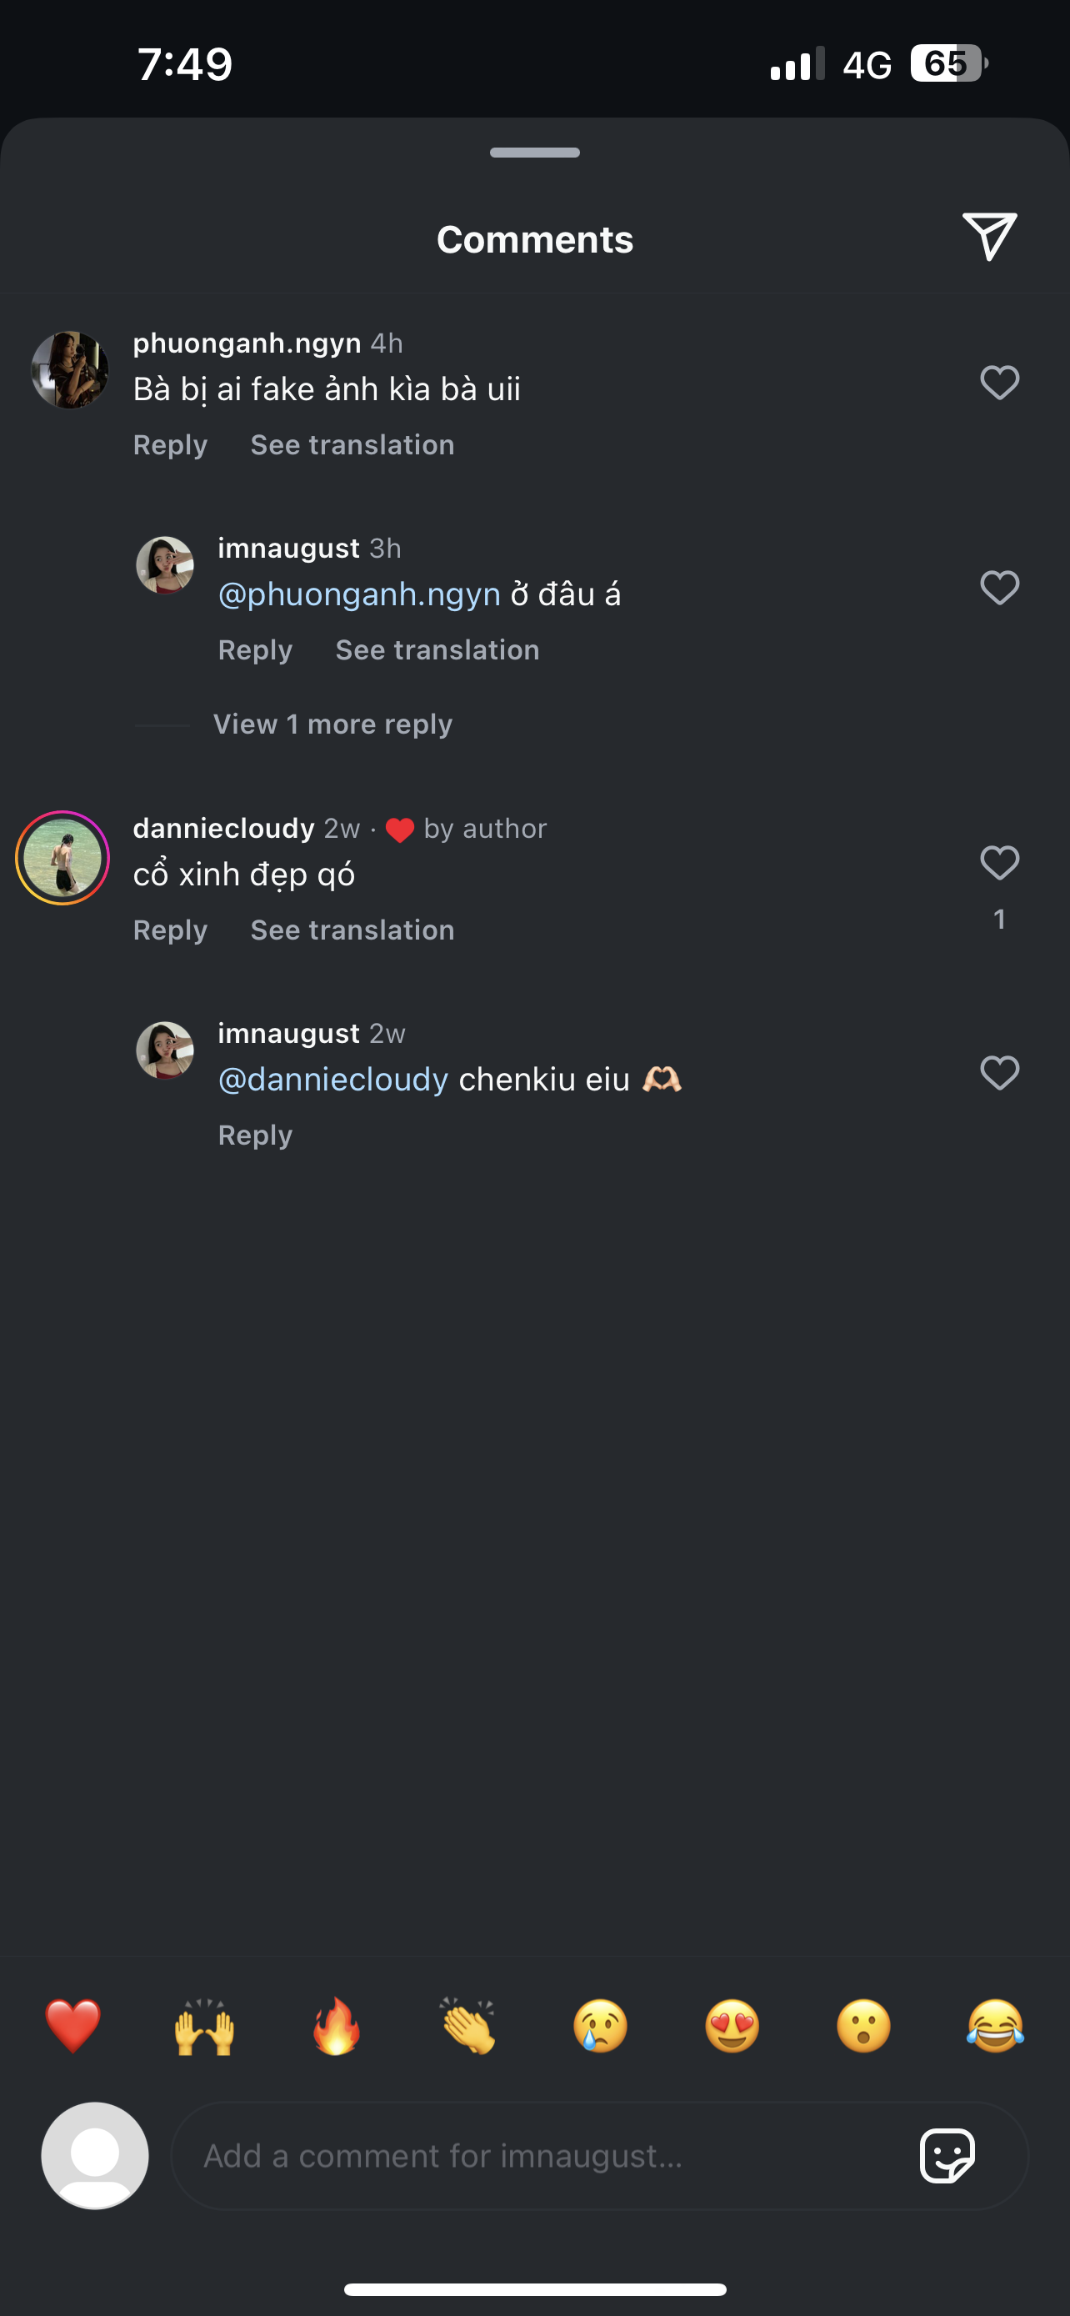Viewport: 1070px width, 2316px height.
Task: Show translation for "cổ xinh đẹp qó"
Action: click(352, 930)
